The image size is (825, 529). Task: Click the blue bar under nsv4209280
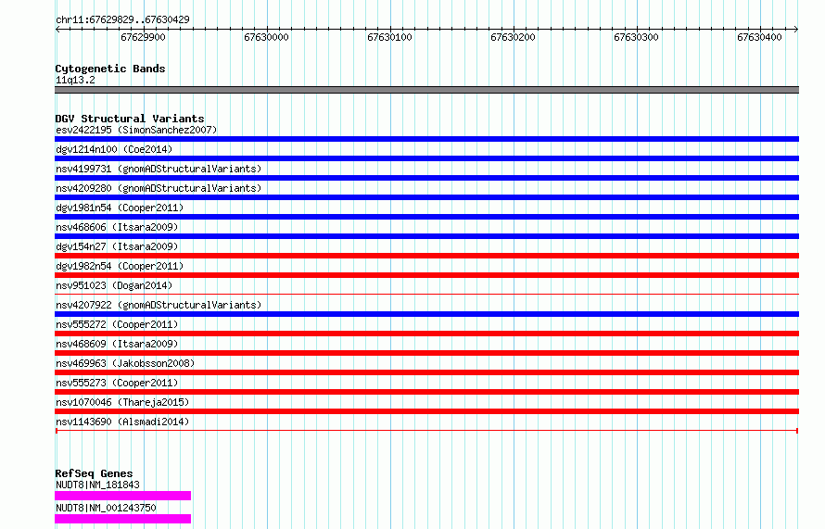426,197
